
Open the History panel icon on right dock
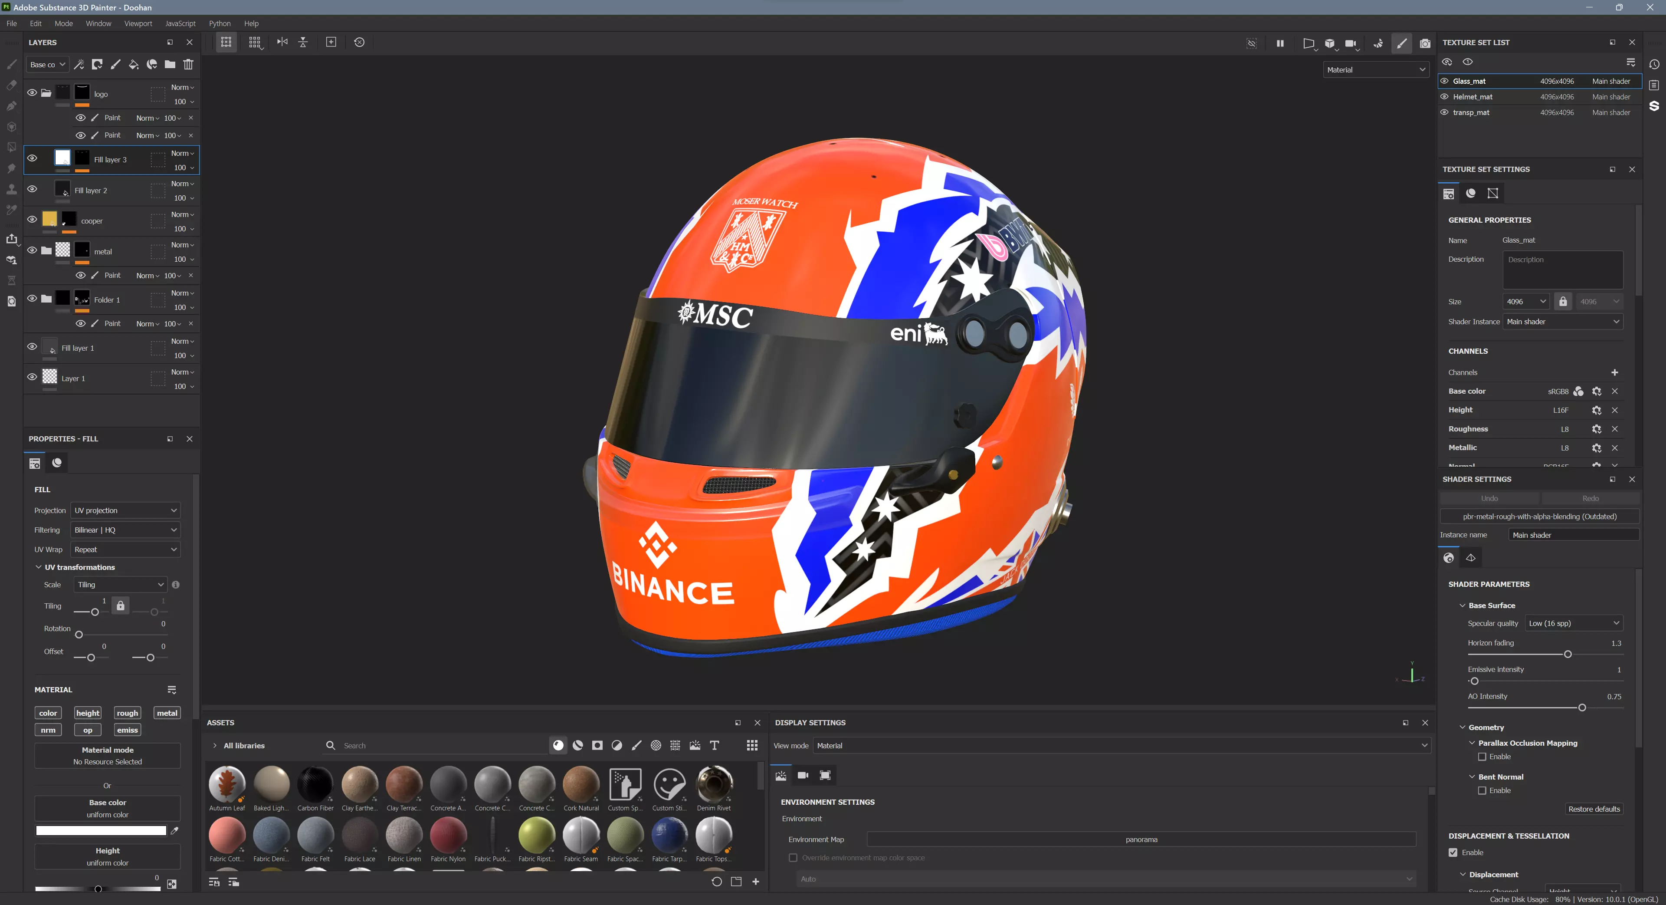[1654, 64]
